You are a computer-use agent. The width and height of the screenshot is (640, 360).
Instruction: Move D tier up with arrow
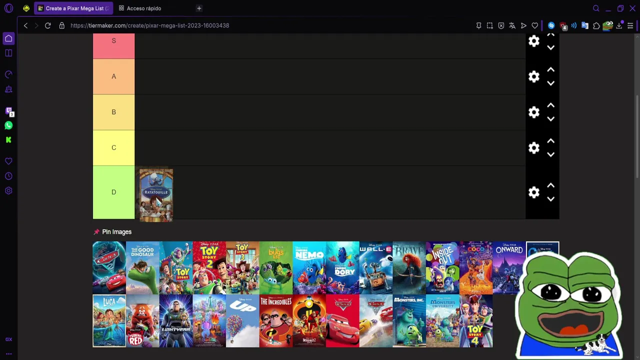(x=550, y=185)
